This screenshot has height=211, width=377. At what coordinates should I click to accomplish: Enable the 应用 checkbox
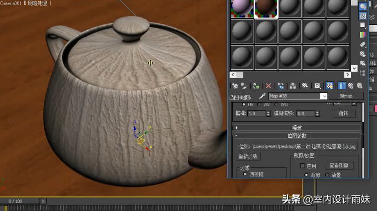pyautogui.click(x=302, y=166)
